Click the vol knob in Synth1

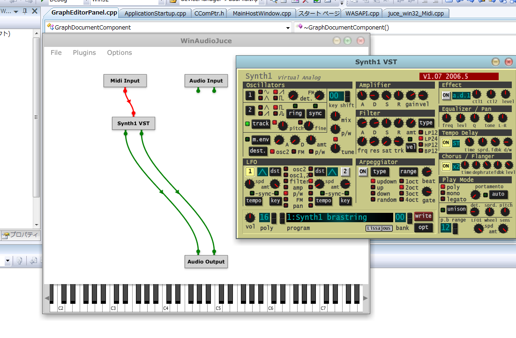pos(250,218)
